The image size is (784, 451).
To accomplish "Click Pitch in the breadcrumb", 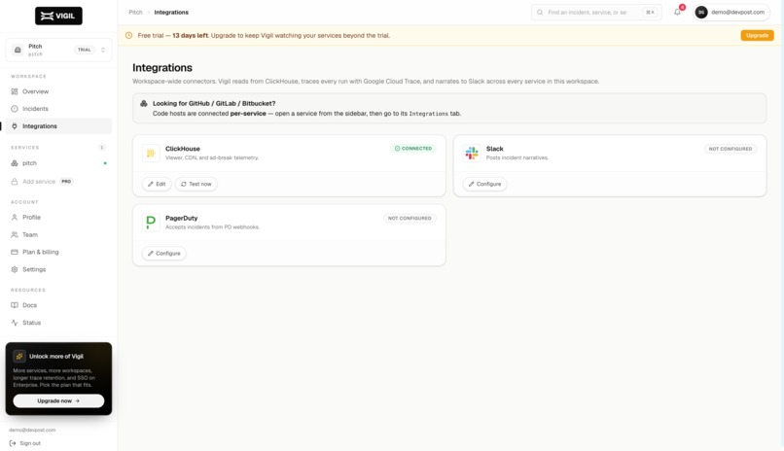I will 135,12.
